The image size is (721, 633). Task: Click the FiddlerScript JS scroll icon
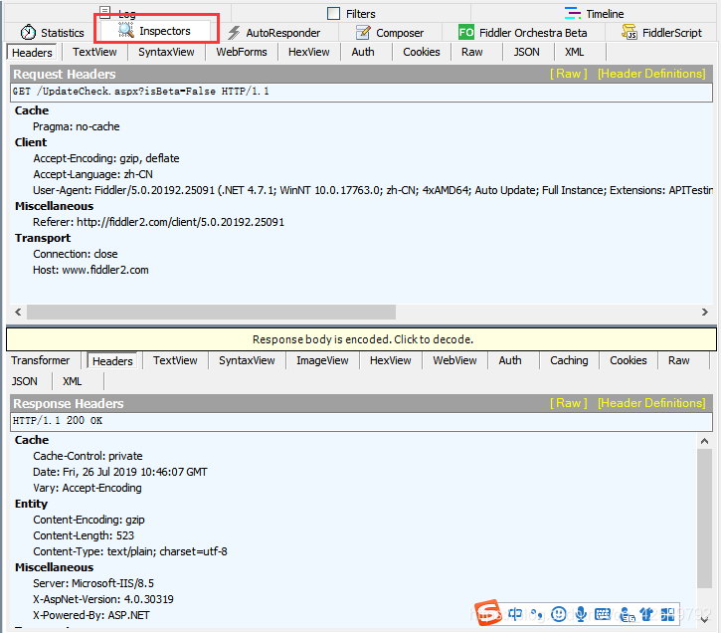(630, 32)
